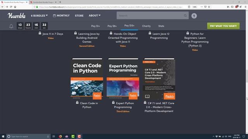Click the Windows taskbar search box

coord(28,136)
